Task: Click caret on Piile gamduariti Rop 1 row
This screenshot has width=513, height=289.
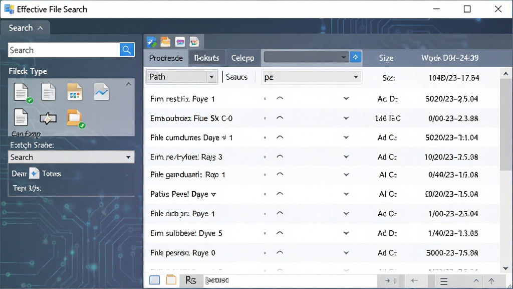Action: (280, 174)
